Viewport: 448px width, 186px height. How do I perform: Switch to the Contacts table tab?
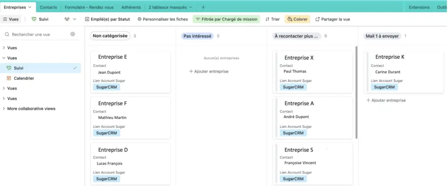(x=48, y=7)
